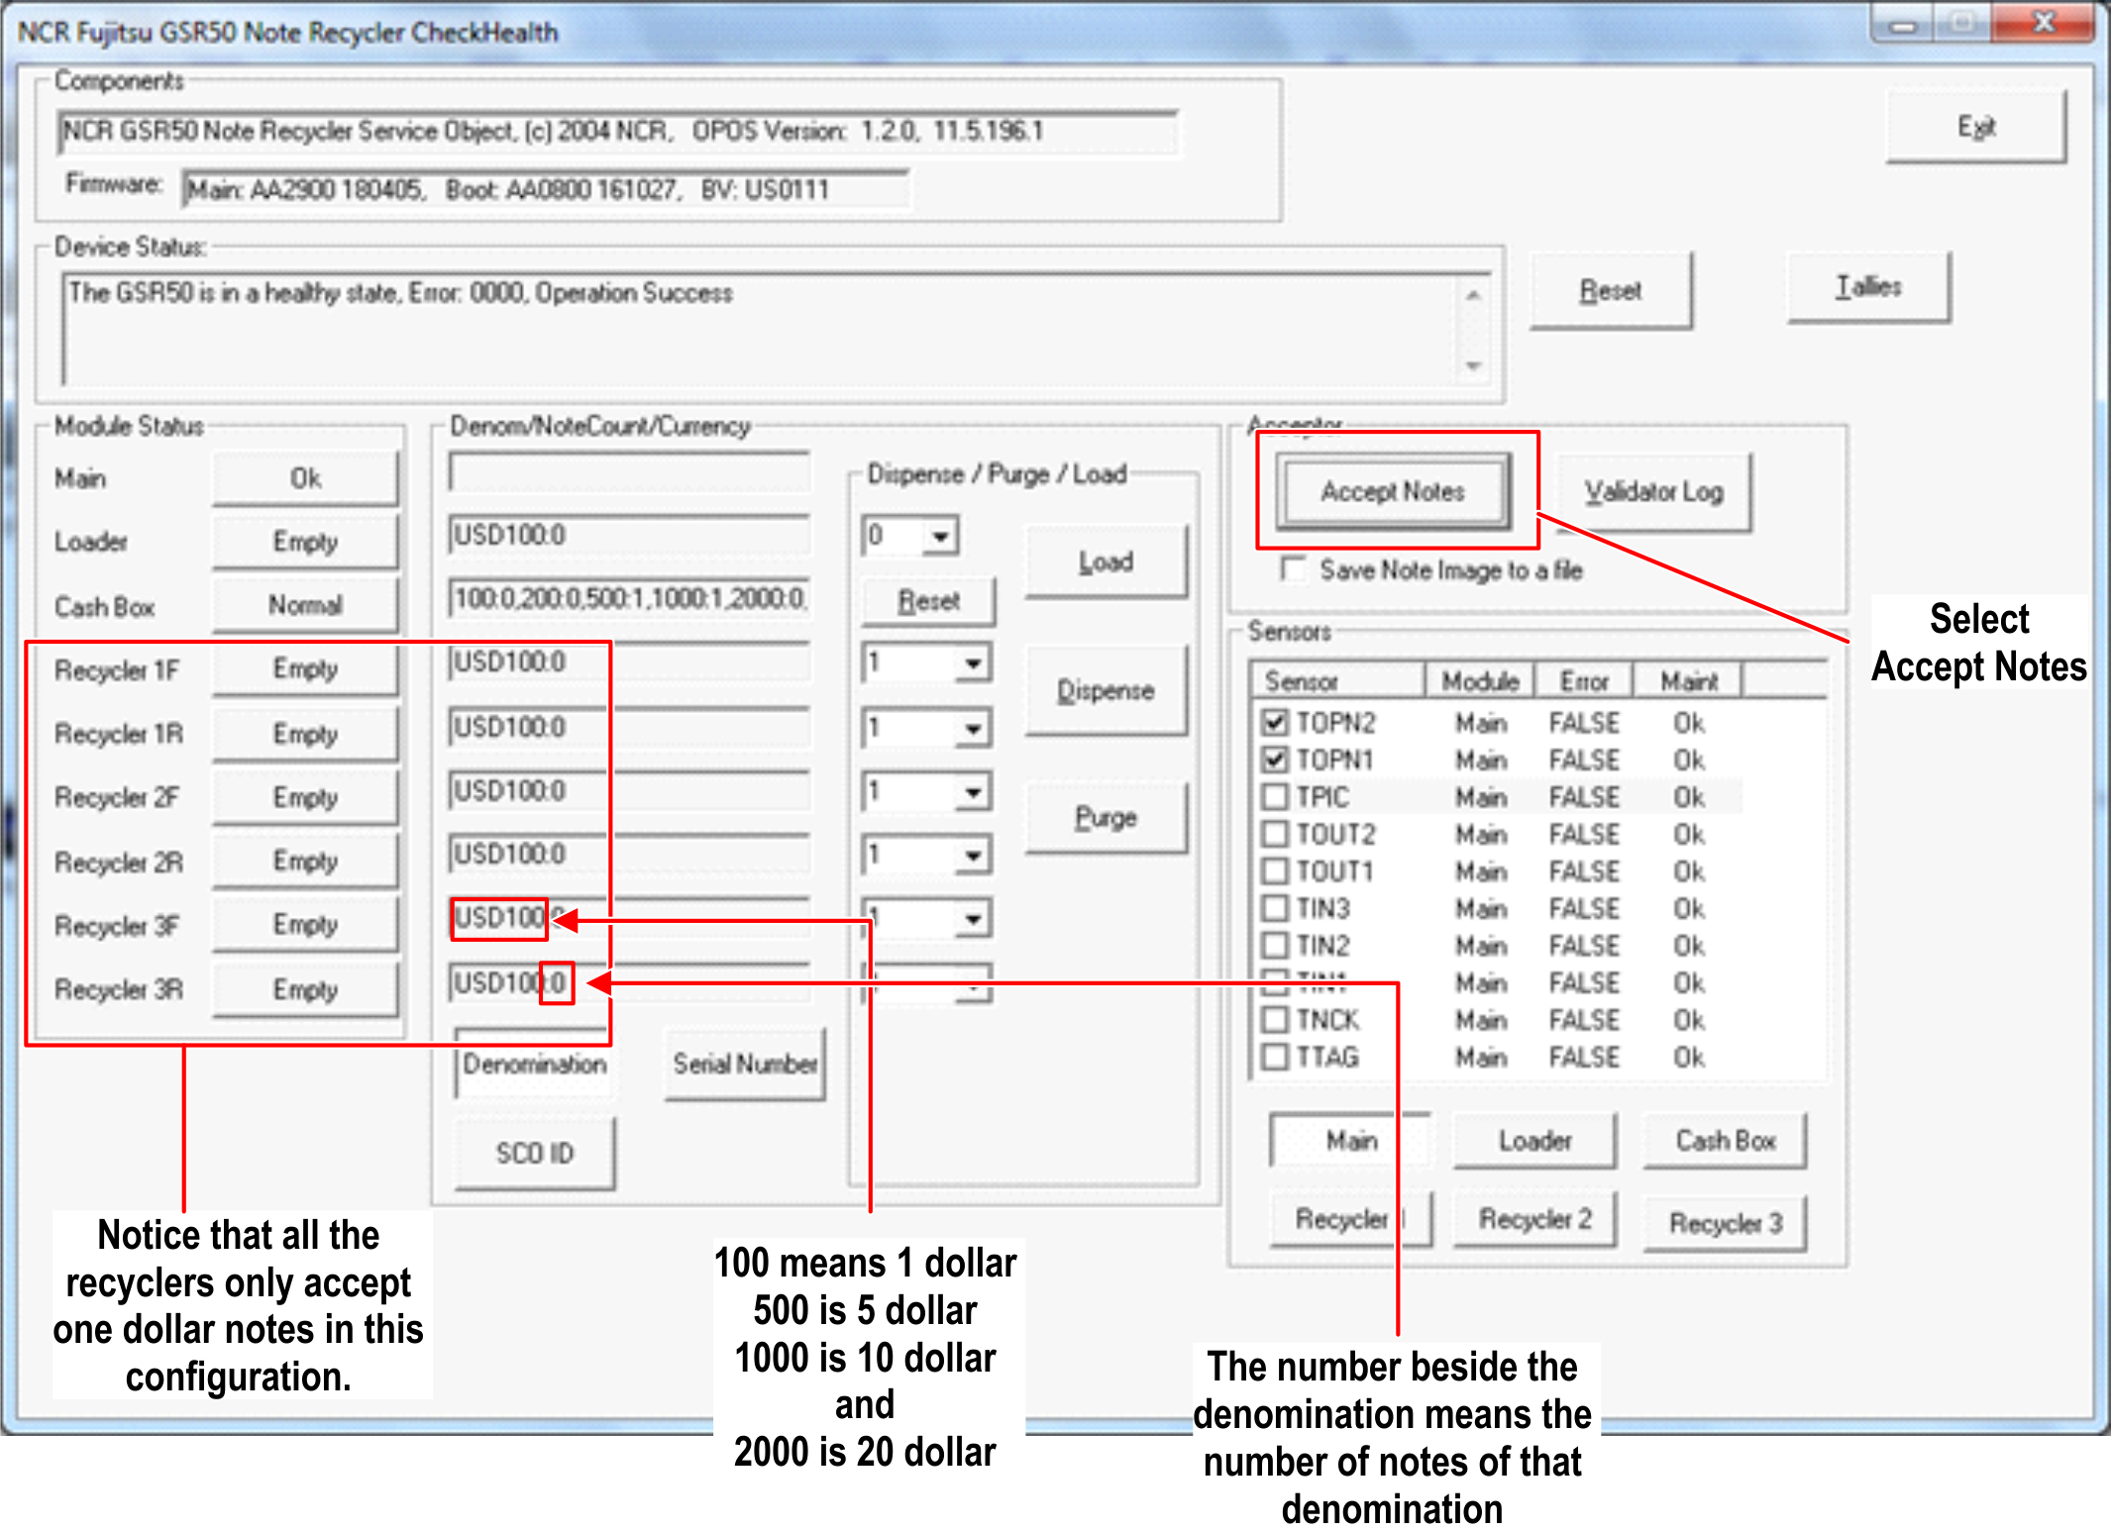Click the Device Status scroll down arrow
The width and height of the screenshot is (2112, 1532).
(1473, 365)
